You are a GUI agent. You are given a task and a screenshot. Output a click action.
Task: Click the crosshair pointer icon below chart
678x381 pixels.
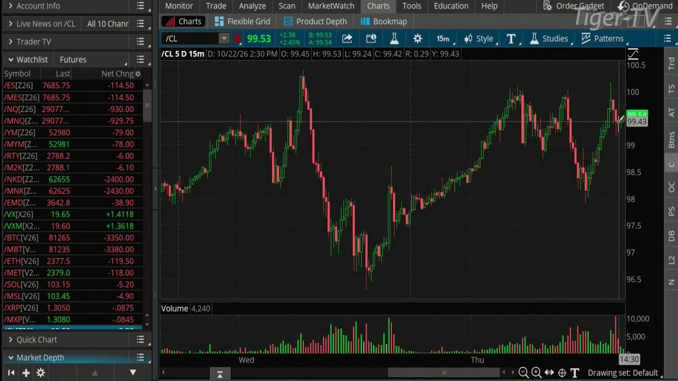tap(562, 373)
